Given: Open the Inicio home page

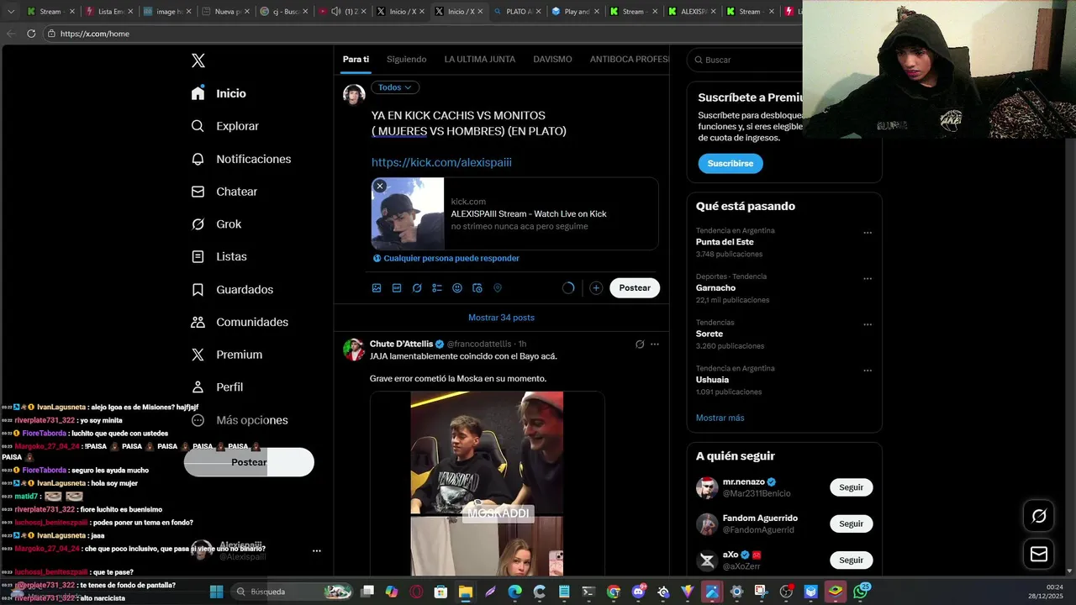Looking at the screenshot, I should 219,93.
